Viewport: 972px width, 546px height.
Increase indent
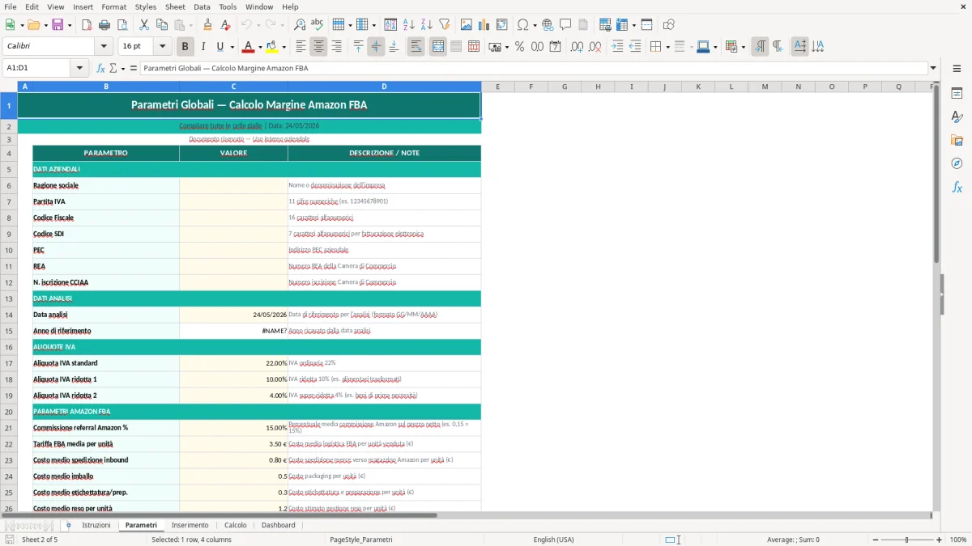point(617,47)
